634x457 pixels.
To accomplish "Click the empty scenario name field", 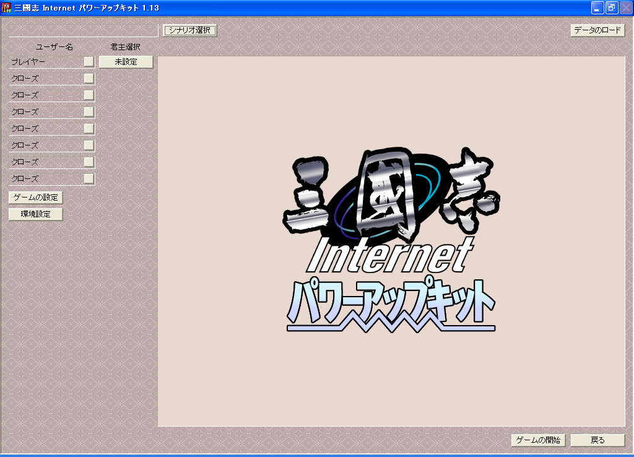I will pos(83,30).
